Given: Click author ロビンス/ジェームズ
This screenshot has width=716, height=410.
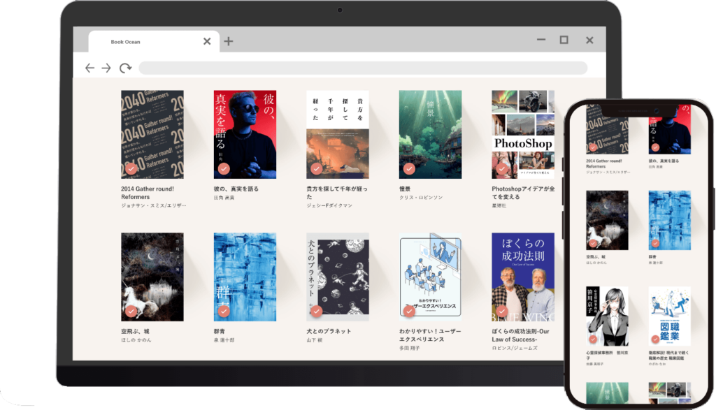Looking at the screenshot, I should coord(515,349).
